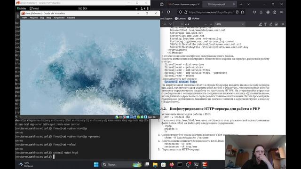Open the Устройства menu in client VirtualBox

(x=59, y=18)
